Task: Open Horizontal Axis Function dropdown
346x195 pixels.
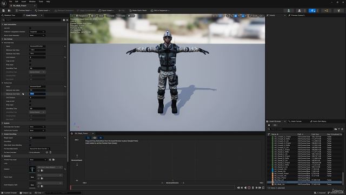Action: (x=37, y=127)
